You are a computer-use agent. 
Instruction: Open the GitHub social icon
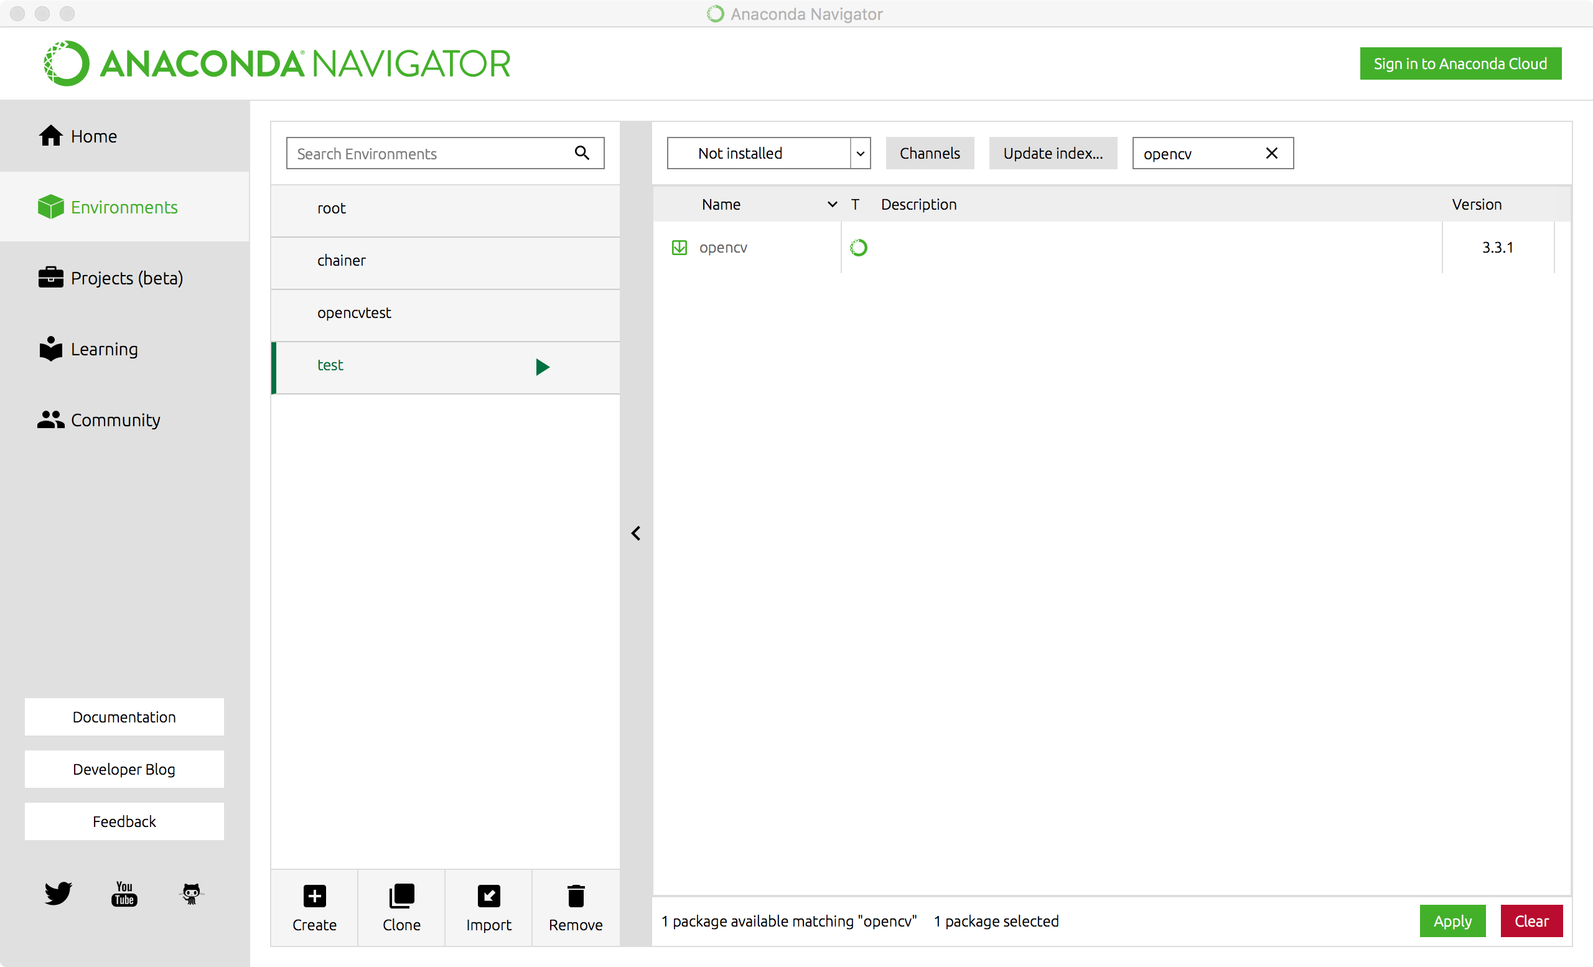(190, 894)
